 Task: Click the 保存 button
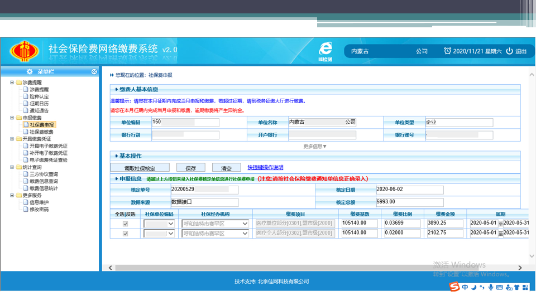(191, 168)
